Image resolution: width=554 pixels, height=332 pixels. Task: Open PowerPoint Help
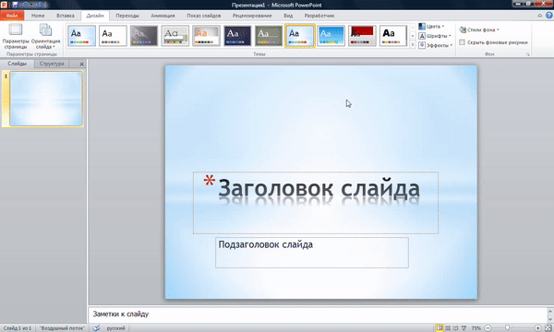548,15
